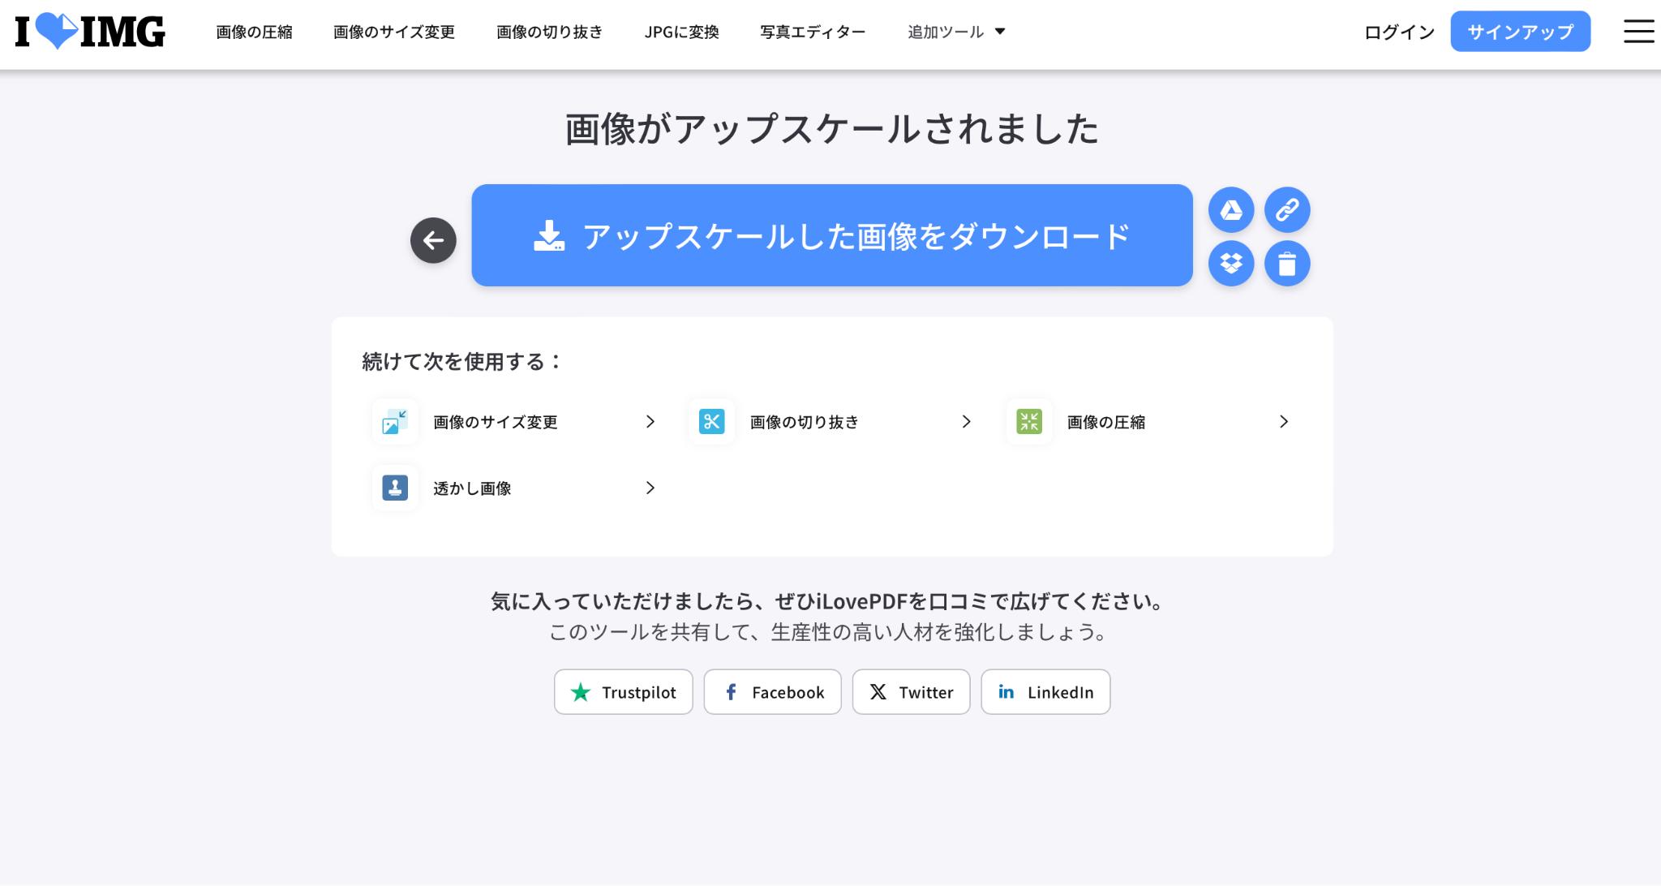Open 写真エディター in top navigation
This screenshot has height=886, width=1661.
(813, 32)
